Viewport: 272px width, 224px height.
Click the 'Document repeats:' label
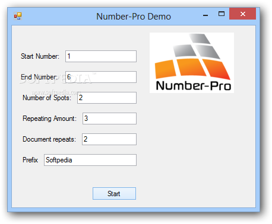pyautogui.click(x=49, y=139)
